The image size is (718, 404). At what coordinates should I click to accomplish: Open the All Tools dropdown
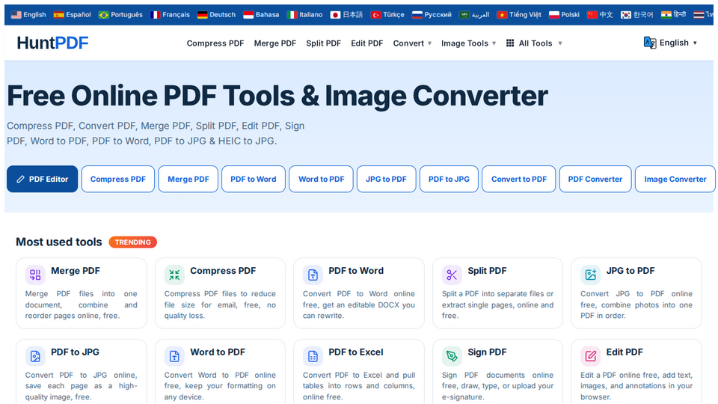tap(534, 43)
